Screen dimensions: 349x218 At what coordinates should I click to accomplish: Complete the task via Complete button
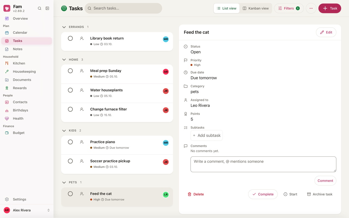tap(263, 194)
